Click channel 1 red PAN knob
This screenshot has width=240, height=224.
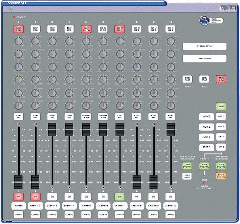(18, 106)
